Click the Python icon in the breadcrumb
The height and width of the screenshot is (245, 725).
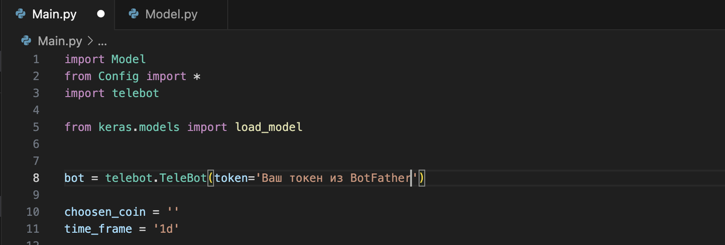(x=26, y=42)
